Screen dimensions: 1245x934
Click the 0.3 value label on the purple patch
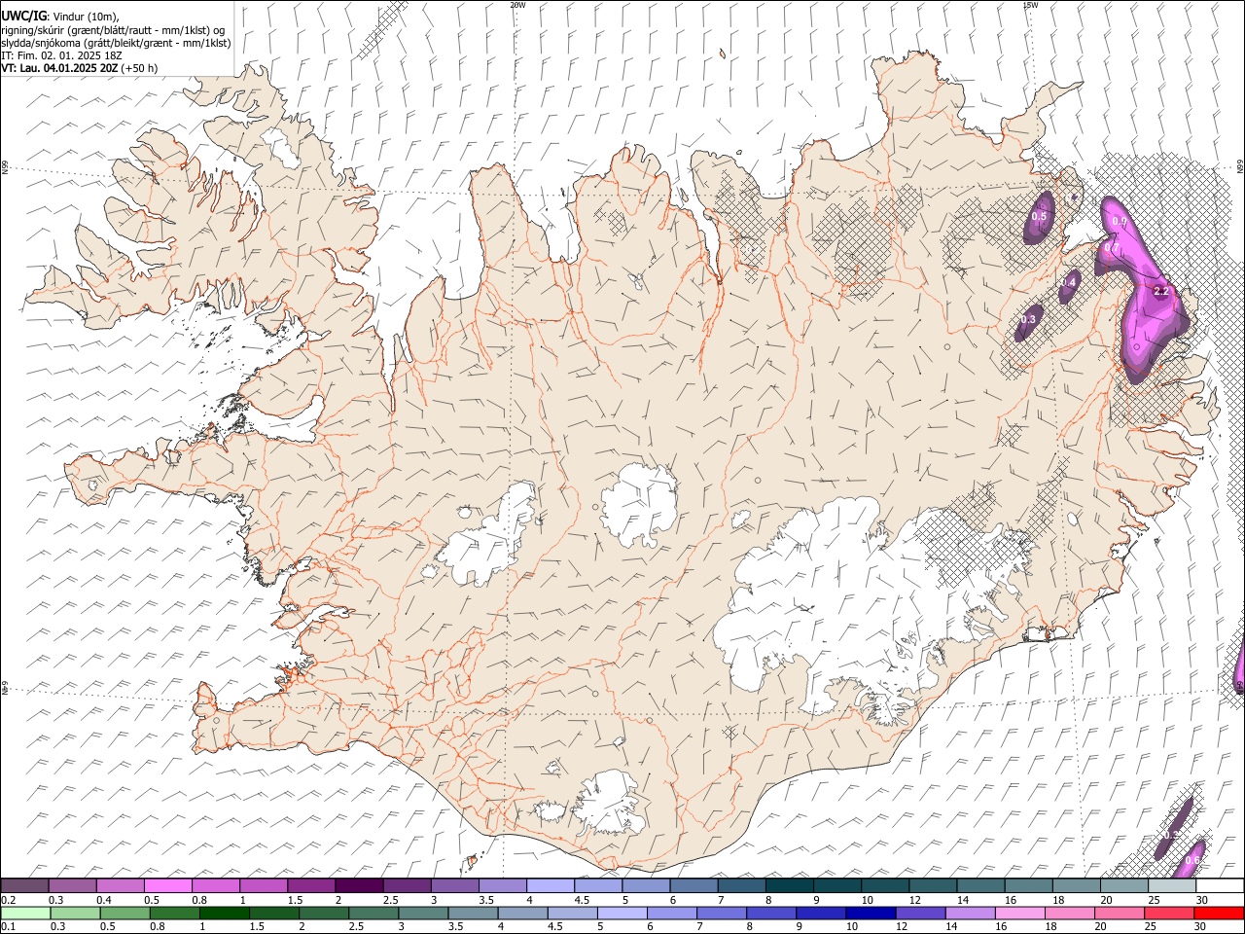[1028, 320]
